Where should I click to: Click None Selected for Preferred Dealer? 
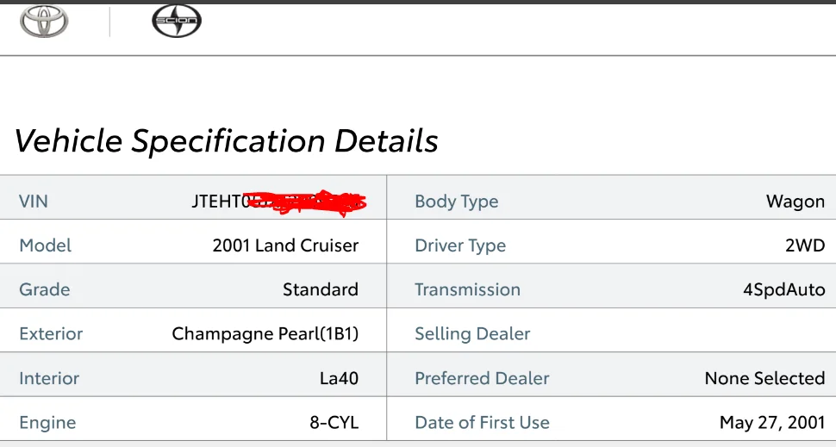point(765,378)
